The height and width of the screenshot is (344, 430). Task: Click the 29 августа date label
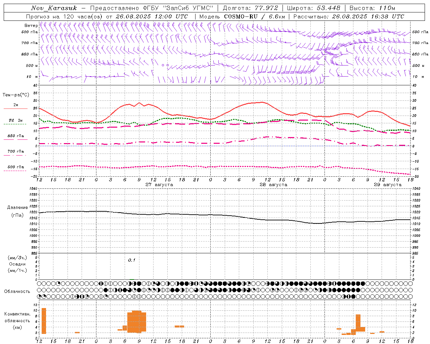tap(388, 185)
